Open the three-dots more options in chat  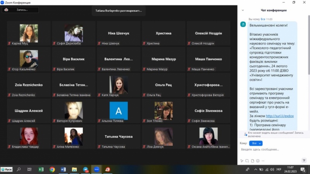pyautogui.click(x=263, y=161)
